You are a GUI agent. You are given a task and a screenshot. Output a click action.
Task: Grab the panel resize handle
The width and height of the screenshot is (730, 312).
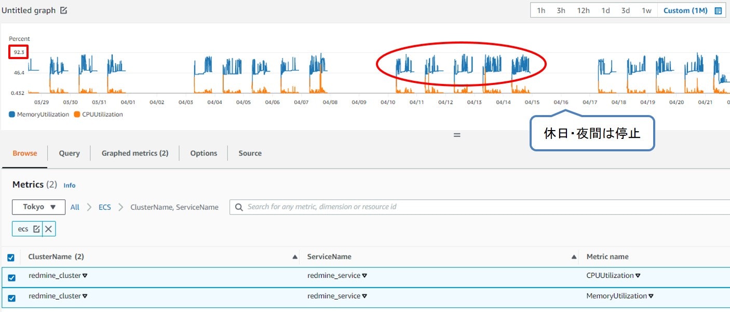click(457, 135)
